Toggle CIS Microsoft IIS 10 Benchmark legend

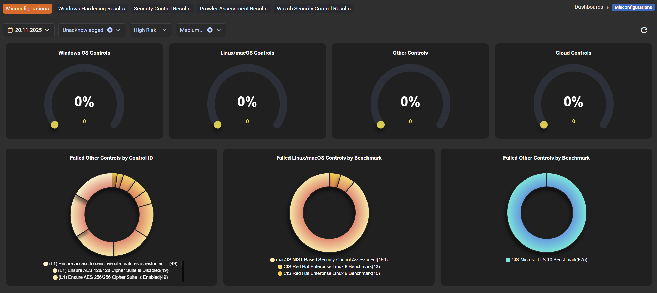coord(549,260)
